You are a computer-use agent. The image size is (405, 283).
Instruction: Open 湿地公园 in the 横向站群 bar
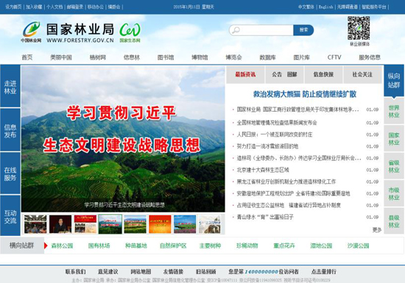tap(321, 246)
